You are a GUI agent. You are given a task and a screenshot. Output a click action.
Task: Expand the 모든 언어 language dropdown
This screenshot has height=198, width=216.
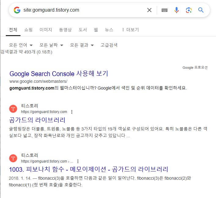(x=21, y=45)
